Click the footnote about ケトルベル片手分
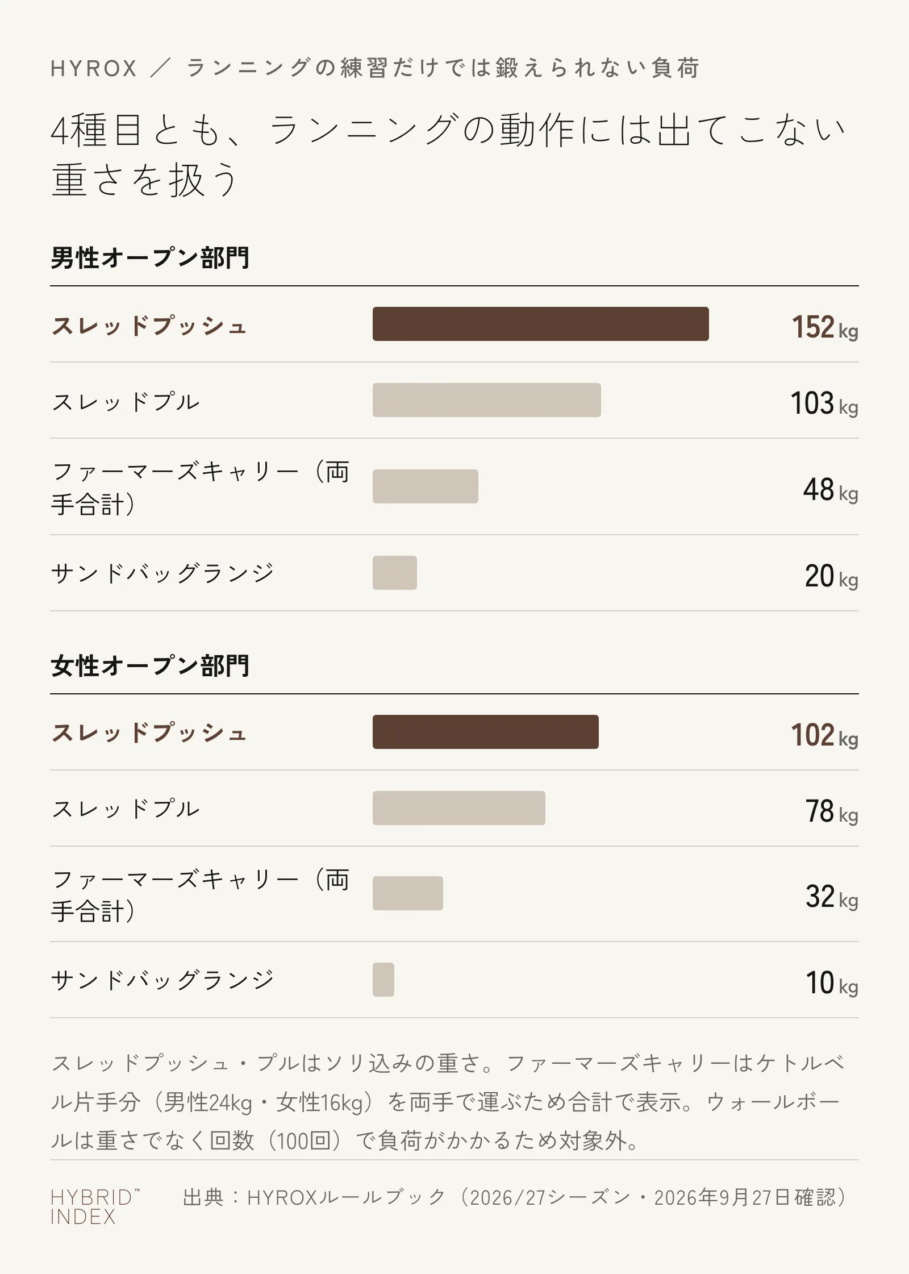Screen dimensions: 909x1274 click(448, 1102)
